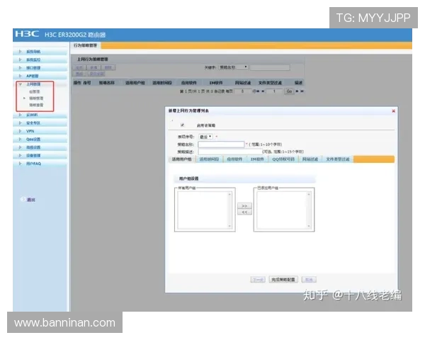Open the 用户FAQ sidebar item
The image size is (425, 340).
click(x=33, y=164)
